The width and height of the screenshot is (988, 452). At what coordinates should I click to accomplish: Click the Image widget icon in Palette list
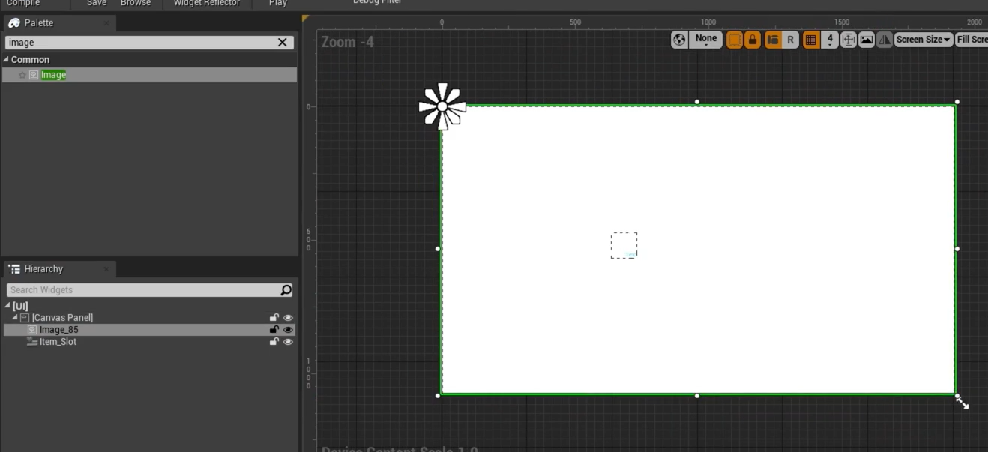point(34,75)
